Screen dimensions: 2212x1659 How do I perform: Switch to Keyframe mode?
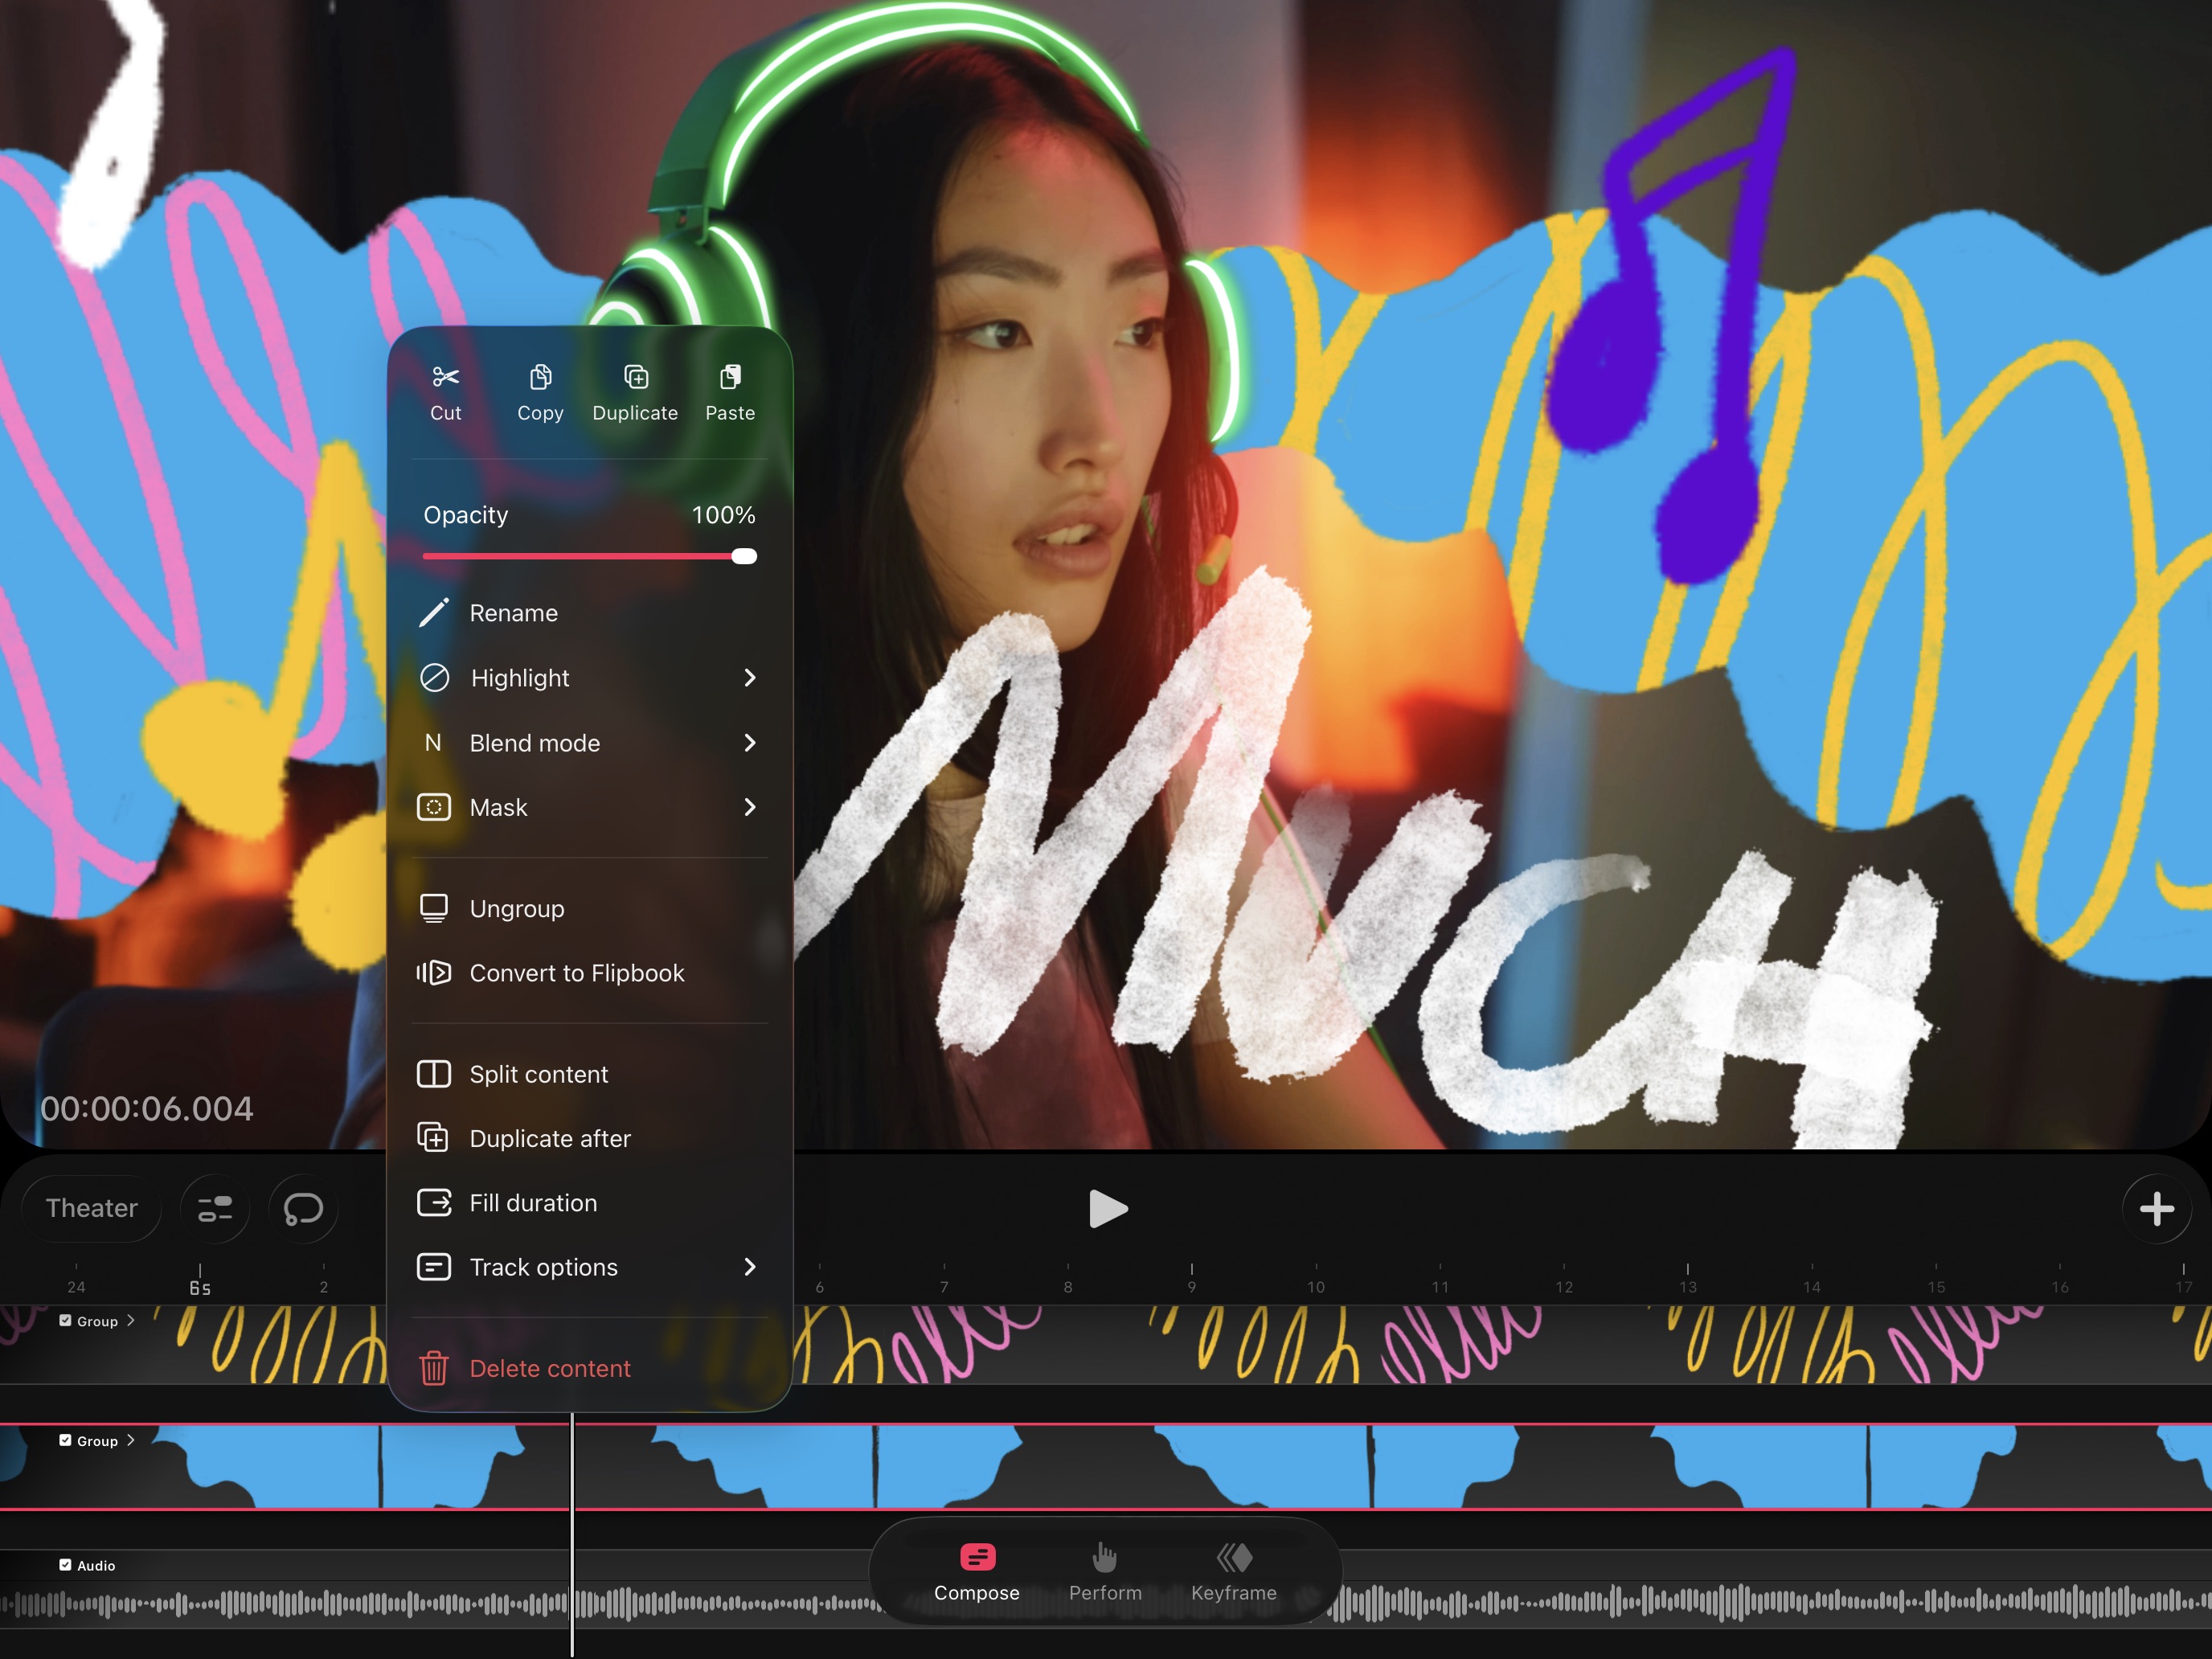click(x=1233, y=1571)
